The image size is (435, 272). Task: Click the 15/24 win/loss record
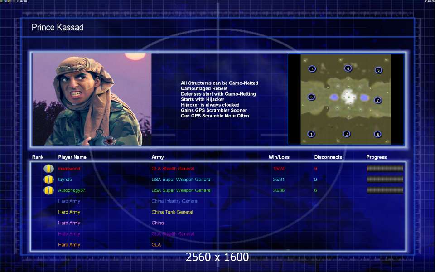pyautogui.click(x=279, y=169)
